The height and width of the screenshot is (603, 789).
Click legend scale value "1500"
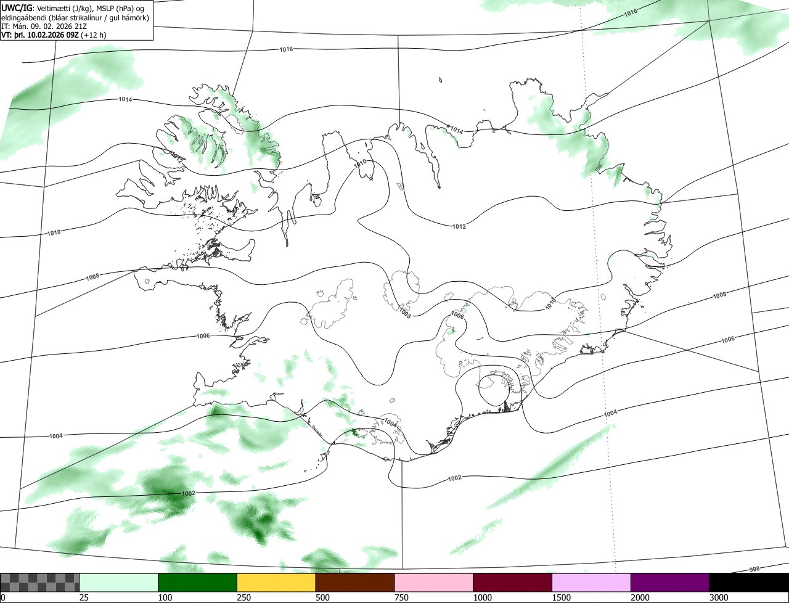tap(562, 597)
